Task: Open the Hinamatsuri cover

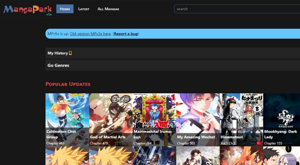Action: [241, 120]
